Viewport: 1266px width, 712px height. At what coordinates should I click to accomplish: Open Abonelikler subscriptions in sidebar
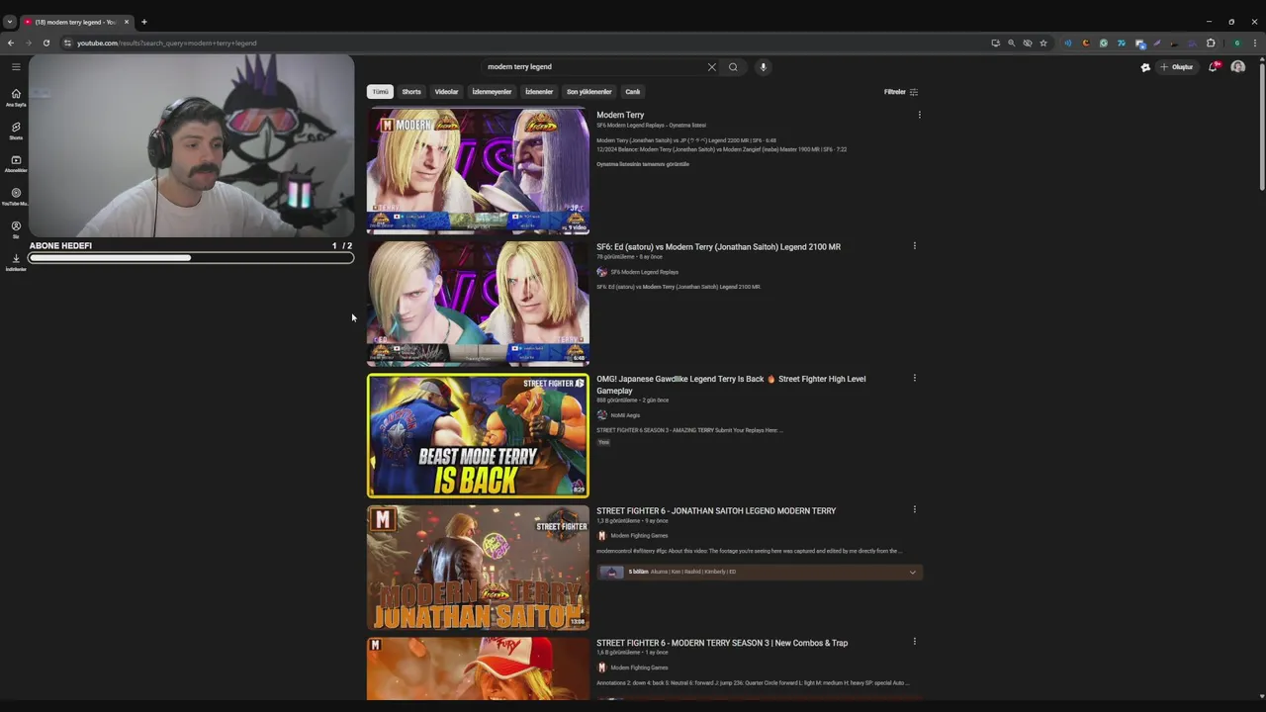[16, 163]
